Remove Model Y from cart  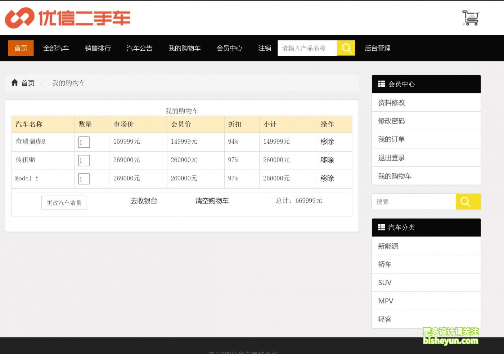(327, 179)
